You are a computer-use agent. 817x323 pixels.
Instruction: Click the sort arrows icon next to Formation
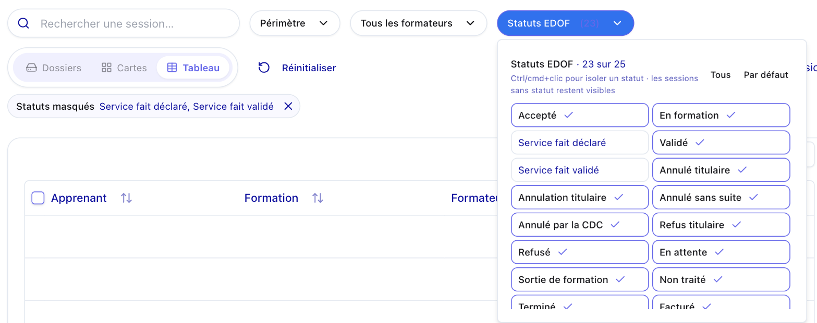click(x=318, y=198)
